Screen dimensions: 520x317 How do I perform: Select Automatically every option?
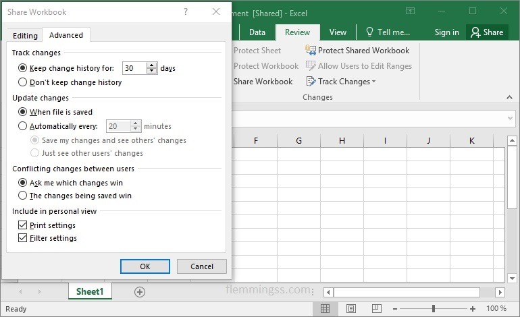(x=22, y=126)
